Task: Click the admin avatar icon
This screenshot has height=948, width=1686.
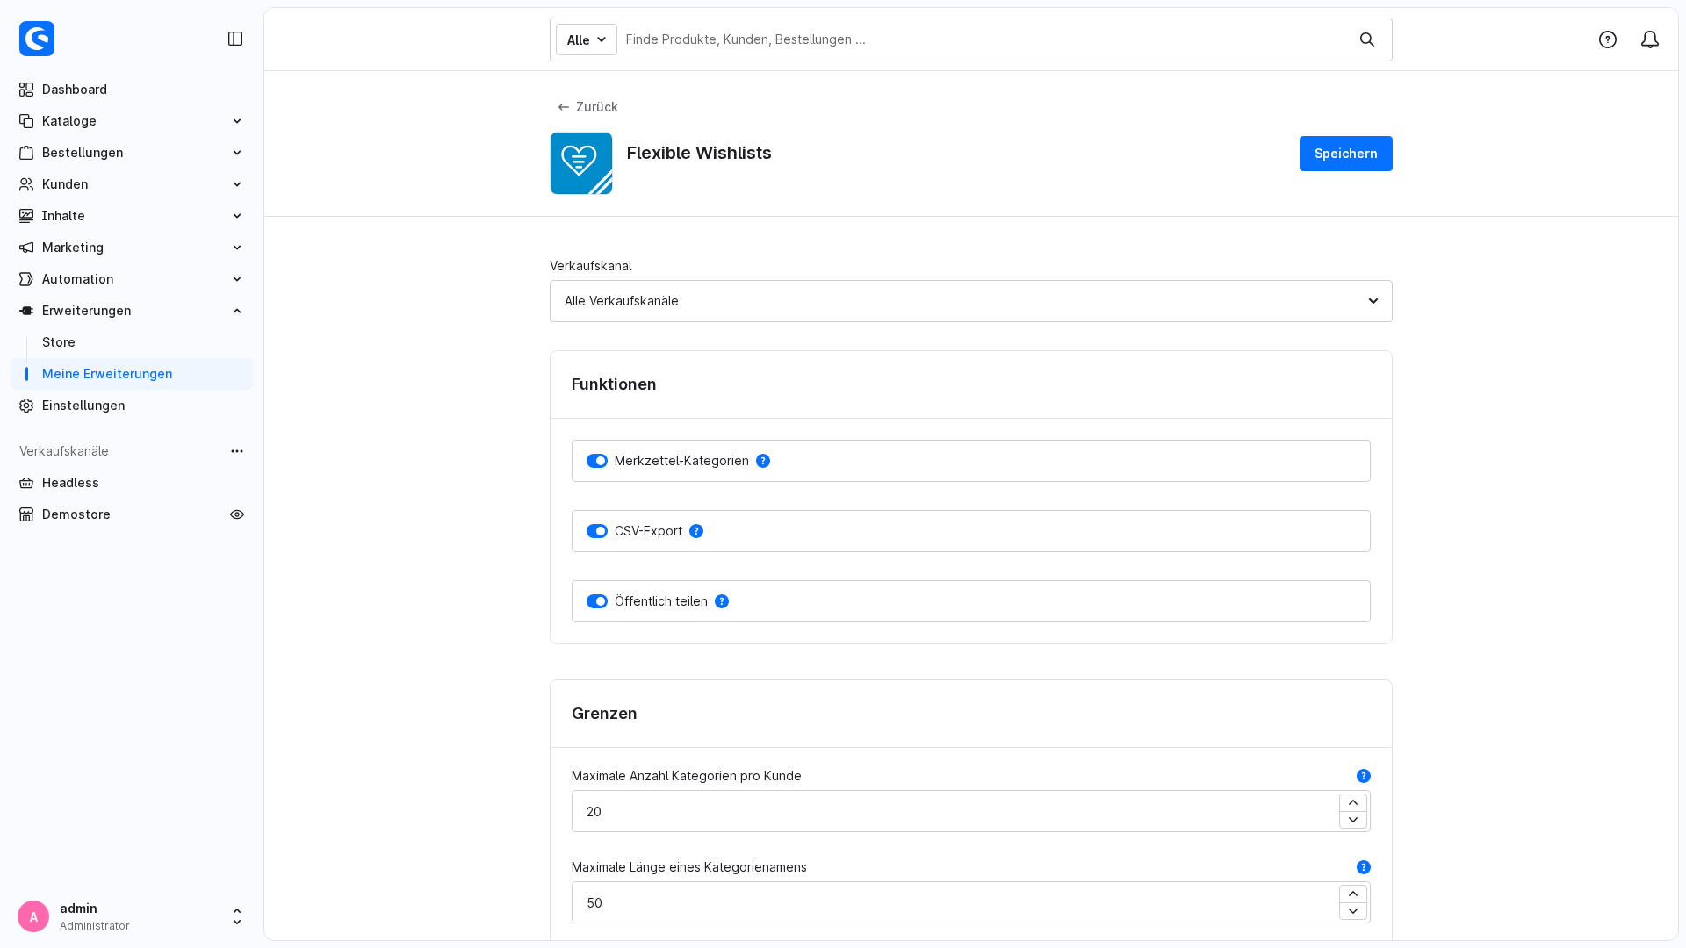Action: (33, 916)
